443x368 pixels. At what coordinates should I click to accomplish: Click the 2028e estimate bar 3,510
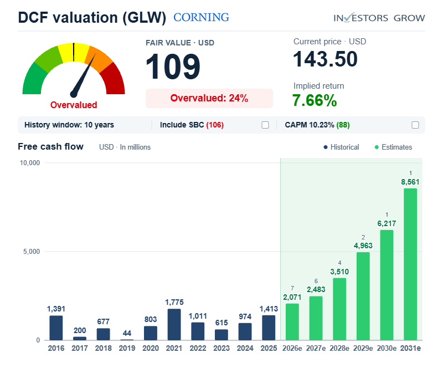pos(339,309)
